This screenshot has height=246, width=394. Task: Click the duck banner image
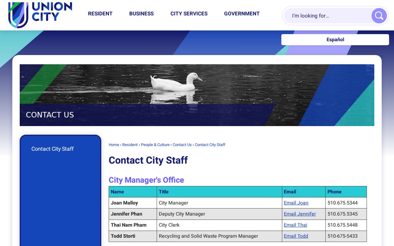(x=197, y=95)
